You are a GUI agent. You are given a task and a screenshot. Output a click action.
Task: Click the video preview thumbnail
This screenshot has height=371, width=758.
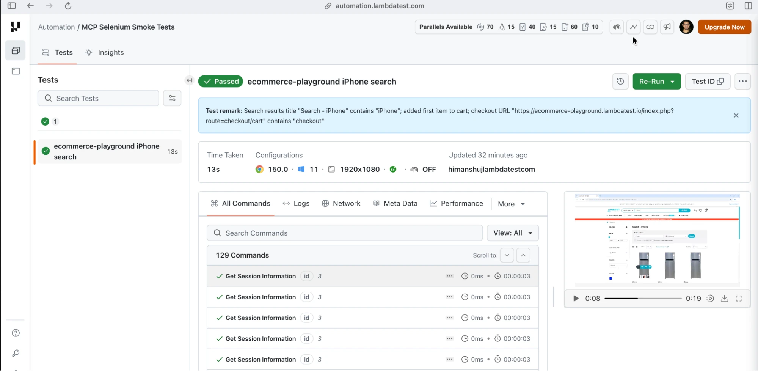pos(657,240)
